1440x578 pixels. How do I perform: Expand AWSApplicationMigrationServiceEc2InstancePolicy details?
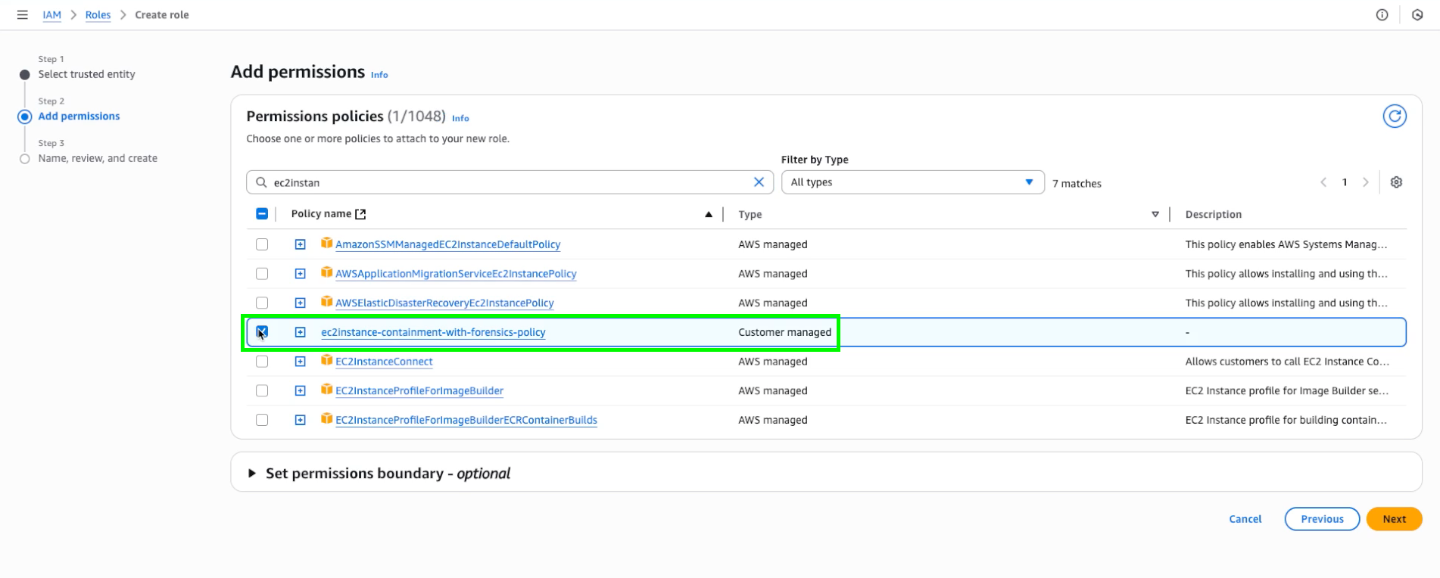pyautogui.click(x=301, y=274)
